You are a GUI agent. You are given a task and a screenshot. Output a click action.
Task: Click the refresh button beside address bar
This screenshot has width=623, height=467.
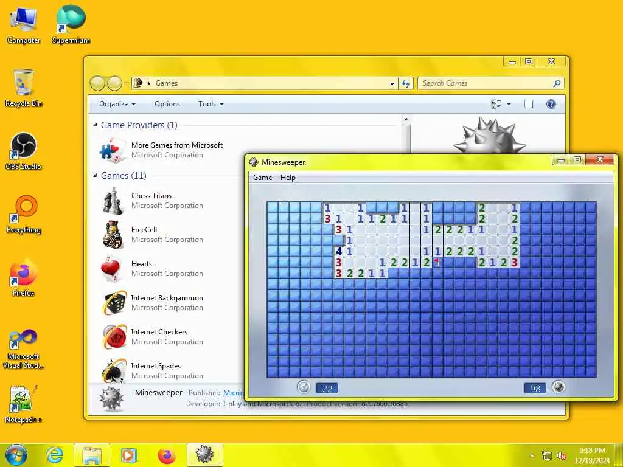point(406,83)
